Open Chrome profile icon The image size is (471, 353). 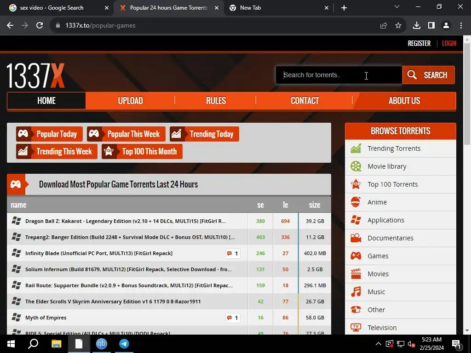point(446,26)
